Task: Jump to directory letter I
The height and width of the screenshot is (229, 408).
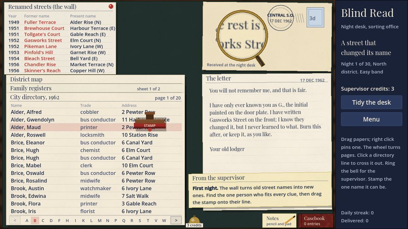Action: click(x=75, y=221)
